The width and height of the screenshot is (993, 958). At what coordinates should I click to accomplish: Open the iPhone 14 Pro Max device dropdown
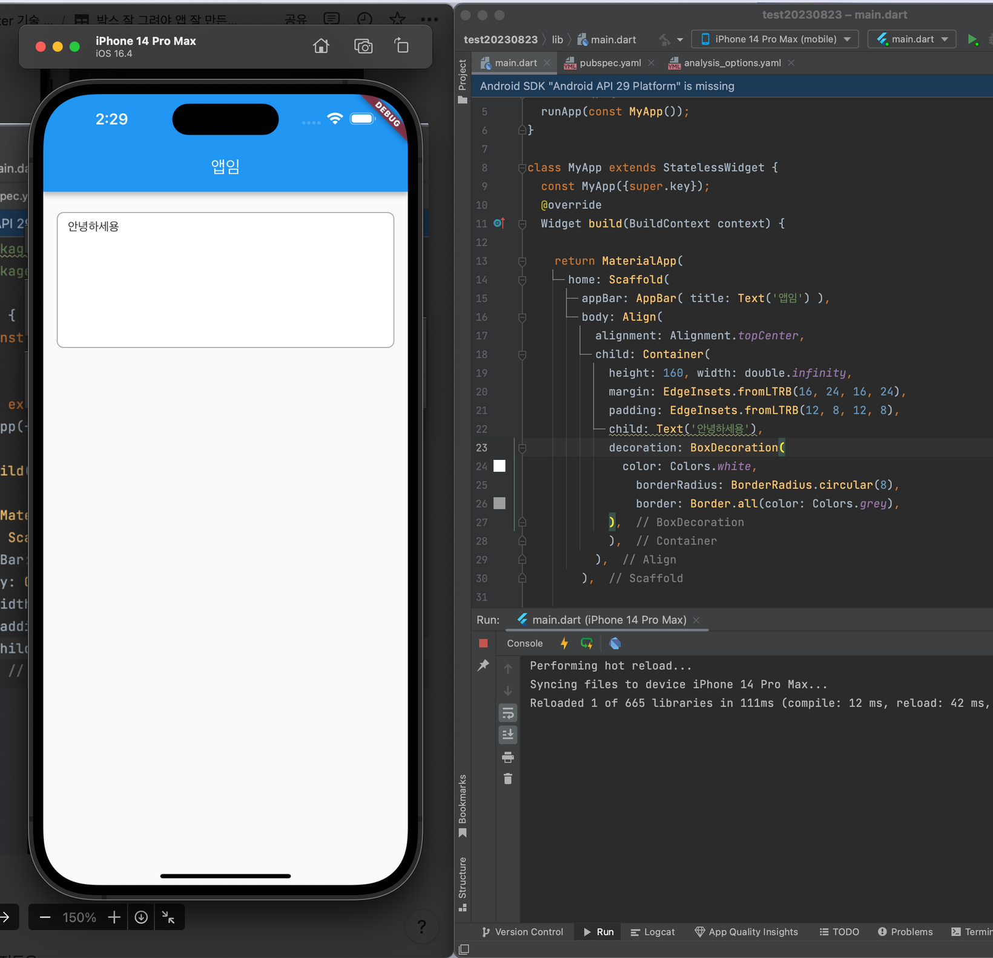[x=775, y=39]
